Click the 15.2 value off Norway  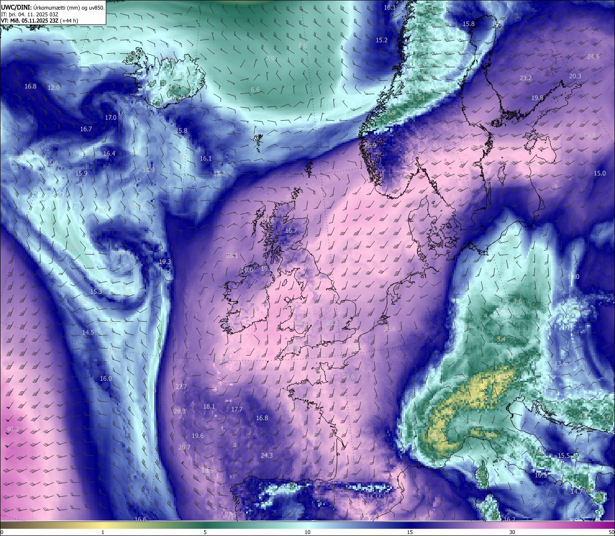(381, 40)
